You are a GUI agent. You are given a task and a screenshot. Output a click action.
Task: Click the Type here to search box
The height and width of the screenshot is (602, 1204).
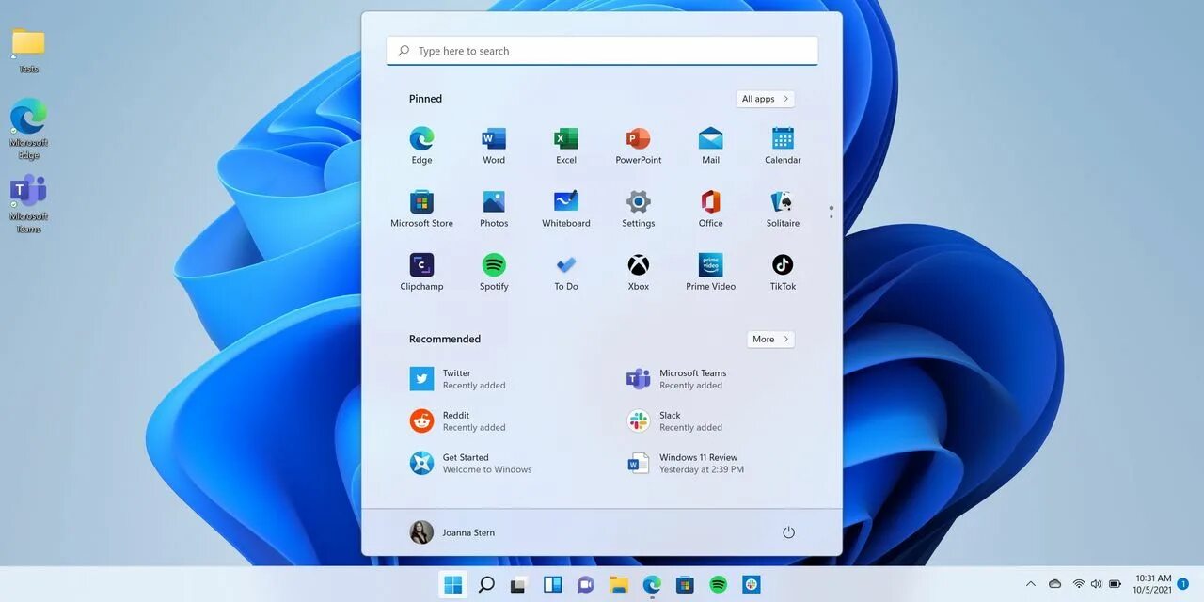[x=602, y=51]
